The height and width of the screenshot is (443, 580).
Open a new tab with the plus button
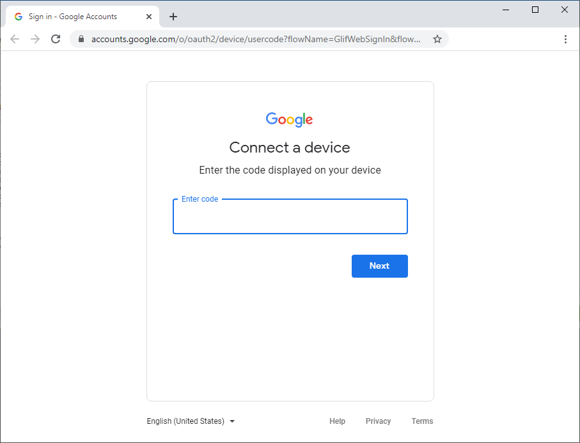(x=173, y=17)
